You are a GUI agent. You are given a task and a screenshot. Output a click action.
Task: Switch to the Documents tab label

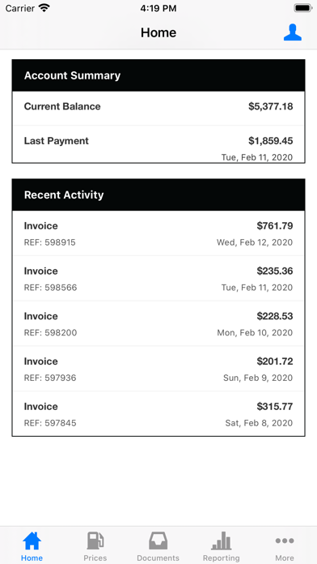(x=158, y=558)
